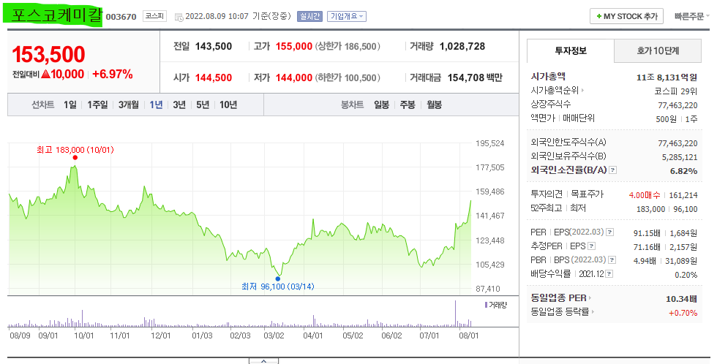Open the help icon next to PER EPS(2022.03)
The height and width of the screenshot is (364, 717).
[610, 232]
